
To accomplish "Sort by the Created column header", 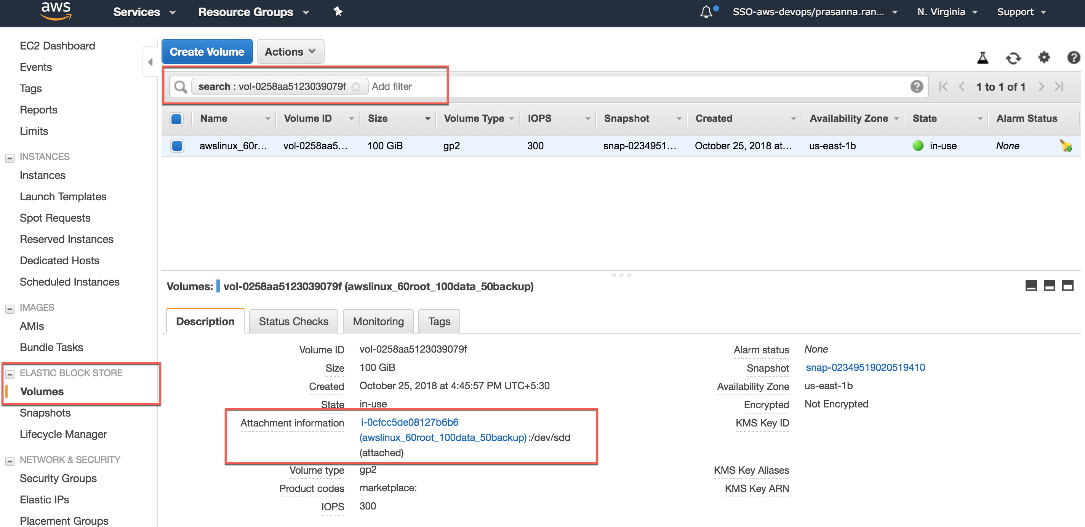I will 745,119.
